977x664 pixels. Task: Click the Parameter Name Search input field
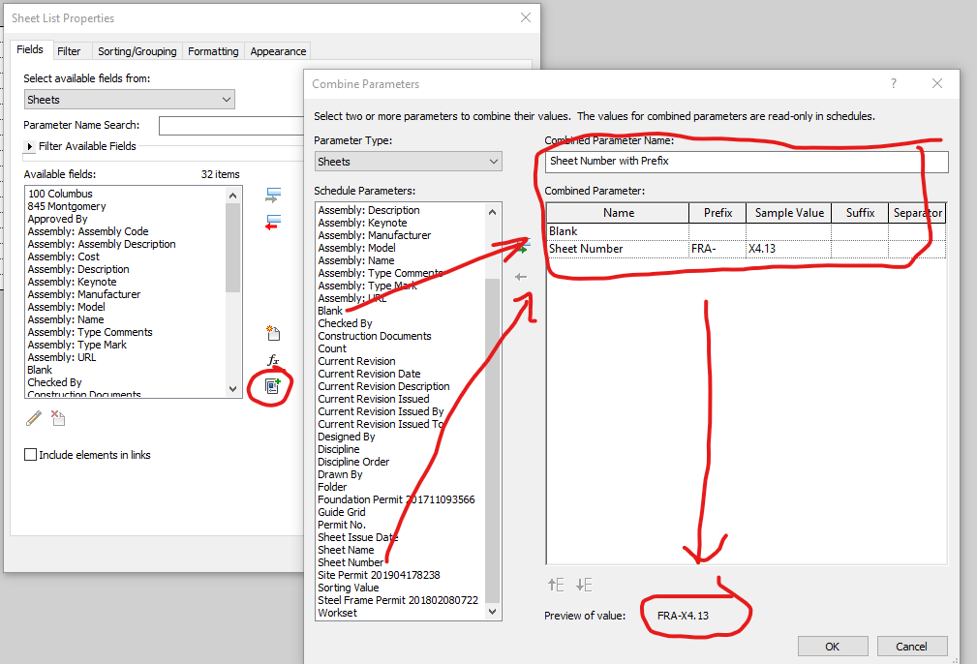pyautogui.click(x=231, y=126)
